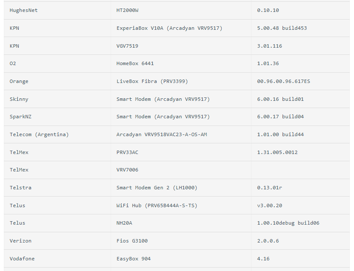Screen dimensions: 354x271
Task: Select the VGV7519 model cell
Action: 127,46
